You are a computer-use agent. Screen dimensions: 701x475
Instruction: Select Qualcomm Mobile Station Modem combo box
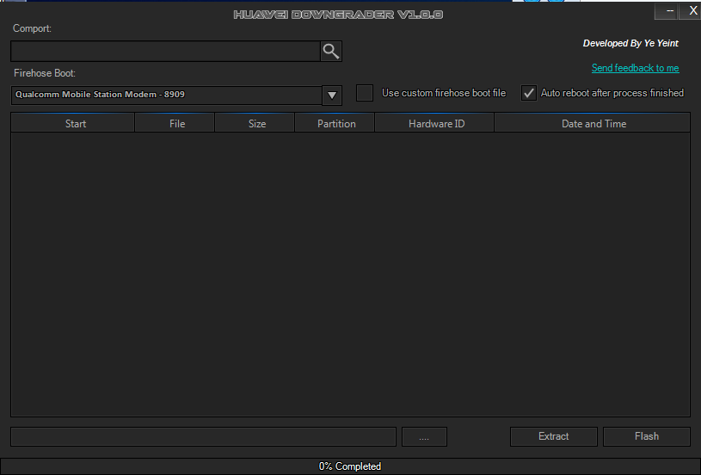coord(165,95)
